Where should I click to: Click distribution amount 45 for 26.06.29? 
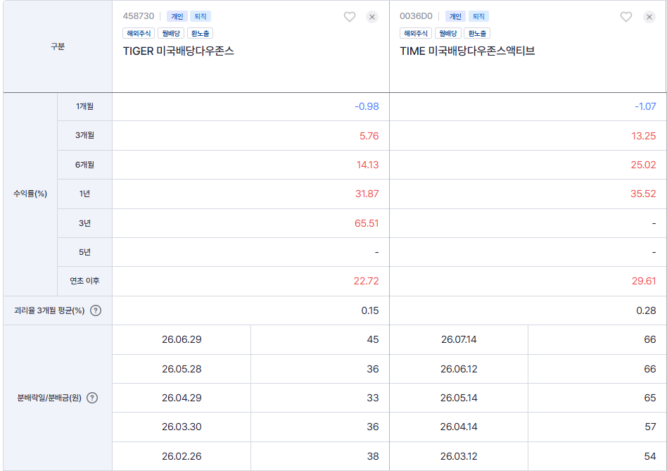[x=373, y=339]
